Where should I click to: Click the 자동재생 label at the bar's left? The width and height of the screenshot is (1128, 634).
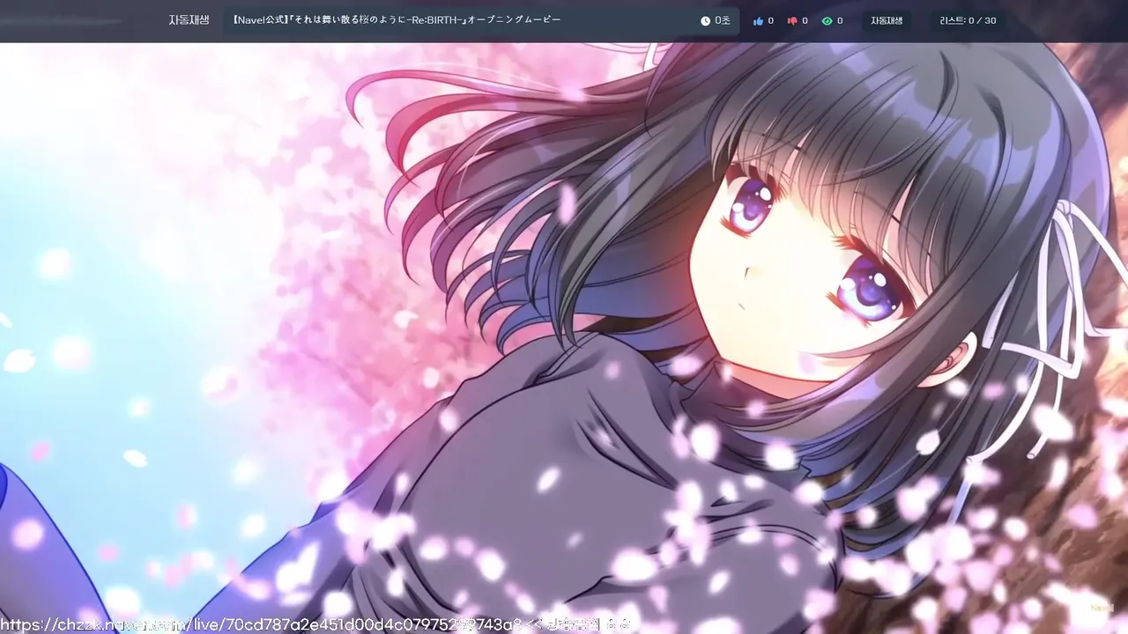(189, 20)
